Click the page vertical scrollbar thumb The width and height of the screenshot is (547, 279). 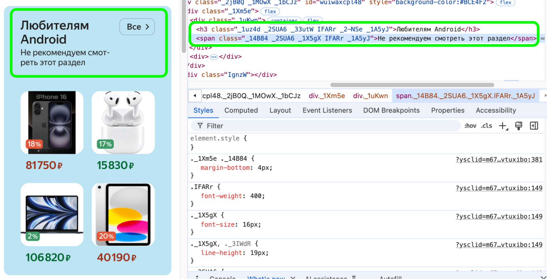click(x=184, y=26)
